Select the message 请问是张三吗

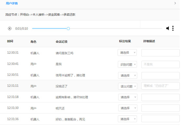tap(65, 53)
